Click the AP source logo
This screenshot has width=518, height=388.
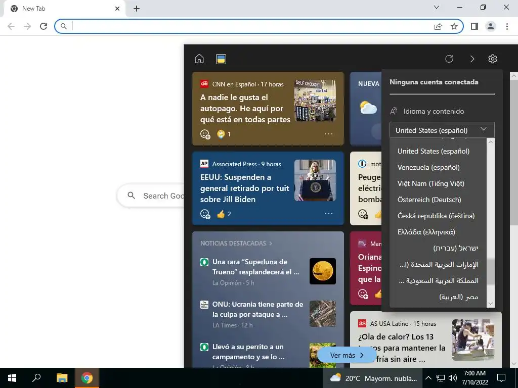[204, 164]
